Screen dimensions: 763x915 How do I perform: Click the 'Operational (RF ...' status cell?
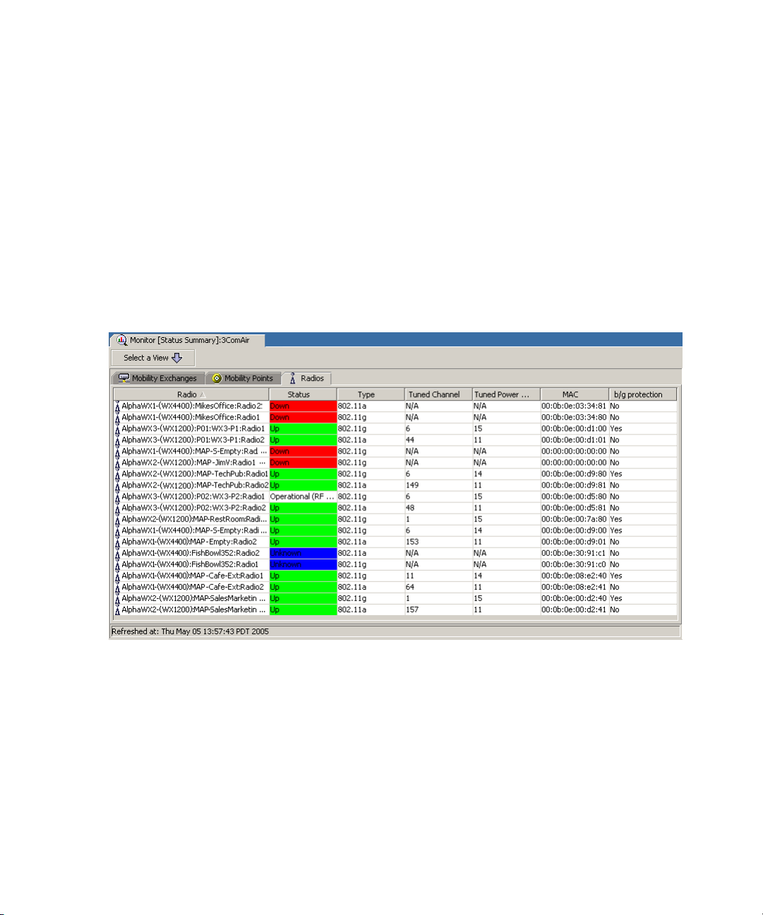[x=303, y=497]
